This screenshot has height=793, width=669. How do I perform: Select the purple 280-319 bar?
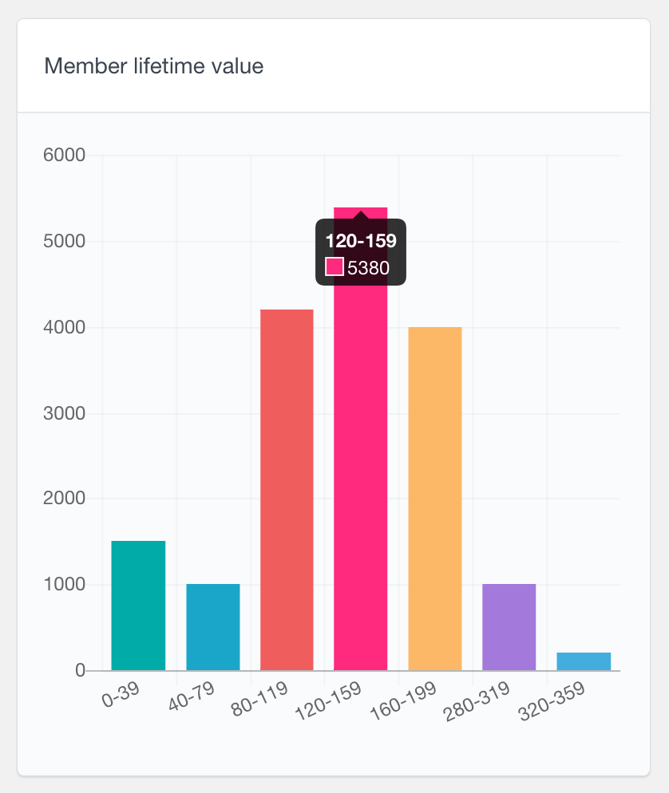click(509, 627)
